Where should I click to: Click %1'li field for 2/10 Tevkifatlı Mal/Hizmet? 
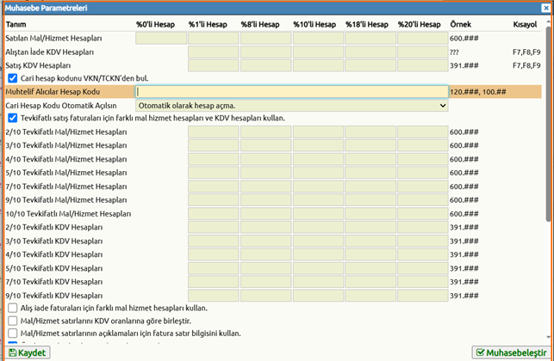[x=214, y=132]
